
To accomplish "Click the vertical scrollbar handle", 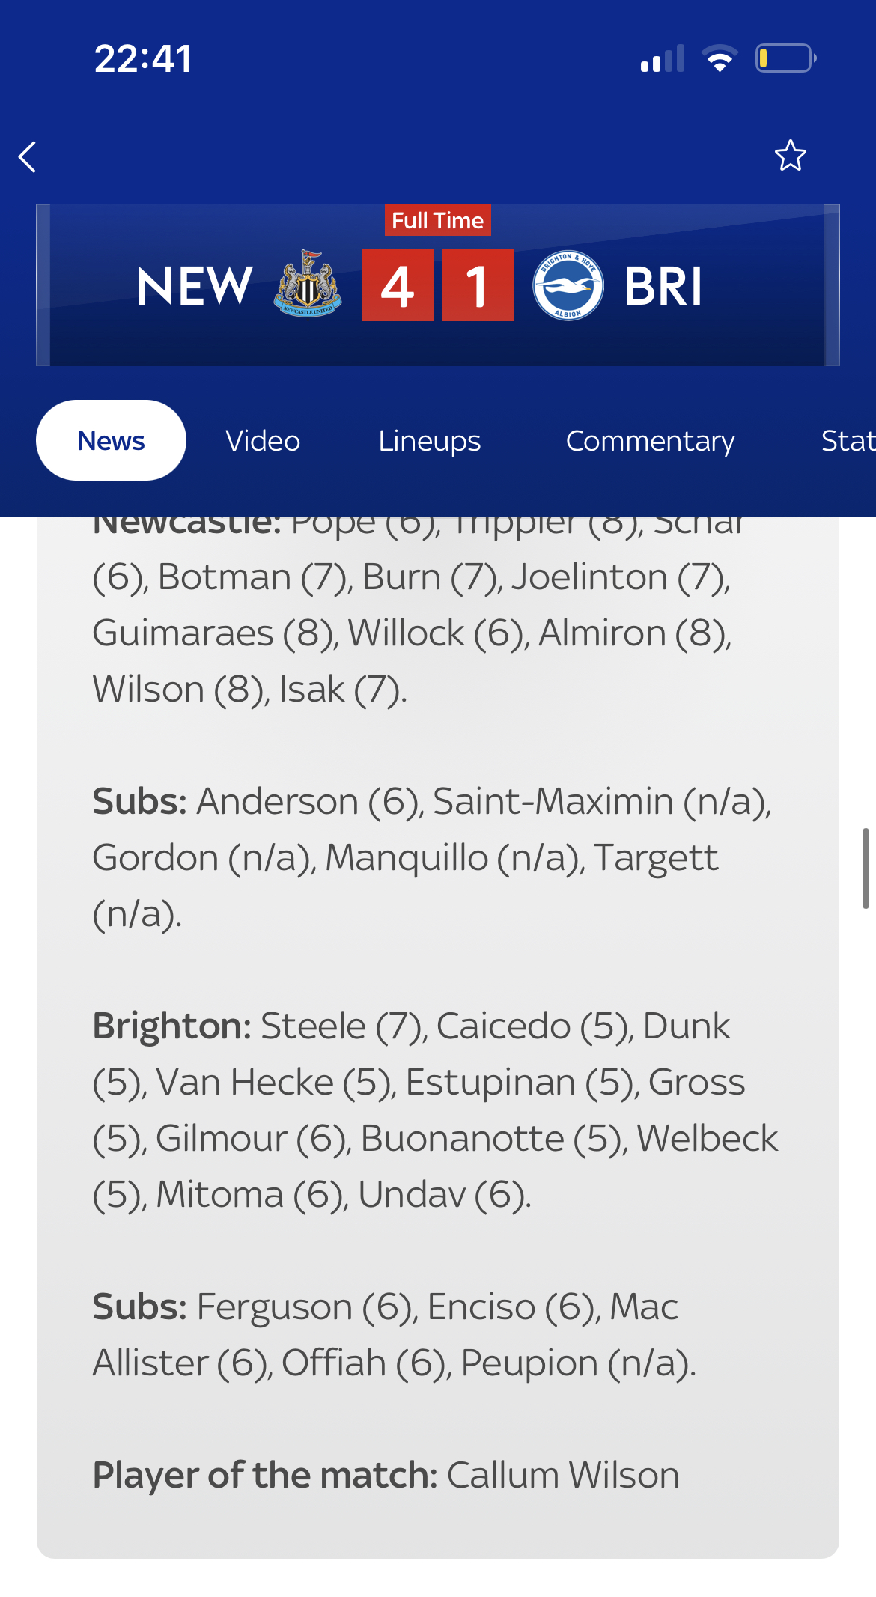I will 866,869.
